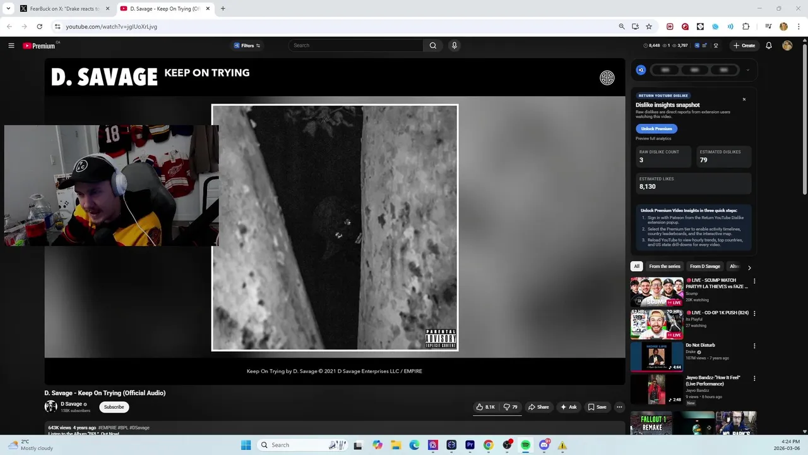Focus the YouTube search input field
This screenshot has height=455, width=808.
point(357,45)
